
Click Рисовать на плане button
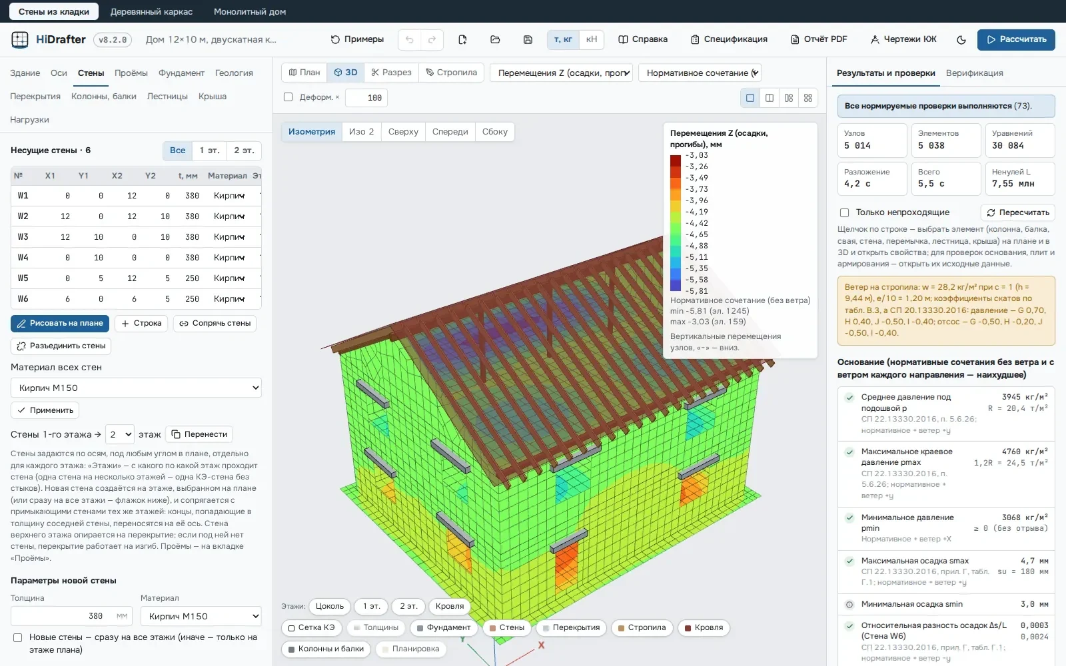tap(60, 323)
